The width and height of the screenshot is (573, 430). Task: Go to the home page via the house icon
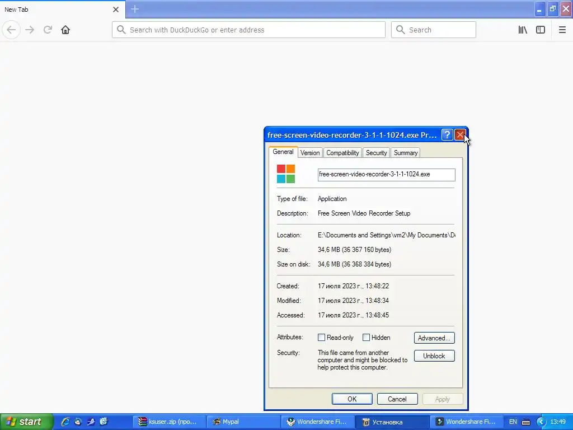point(65,30)
